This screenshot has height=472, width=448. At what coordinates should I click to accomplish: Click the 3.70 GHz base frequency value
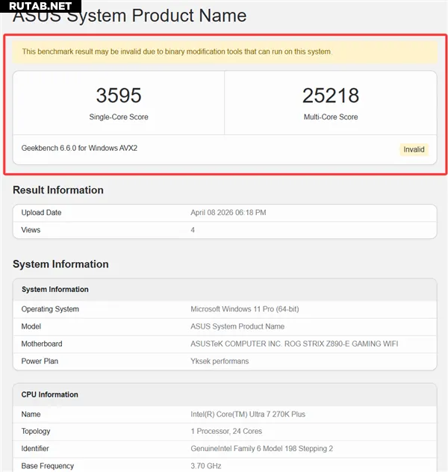(x=207, y=466)
